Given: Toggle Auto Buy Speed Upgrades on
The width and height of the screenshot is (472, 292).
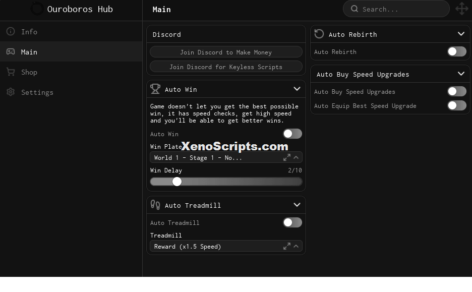Looking at the screenshot, I should click(x=457, y=91).
